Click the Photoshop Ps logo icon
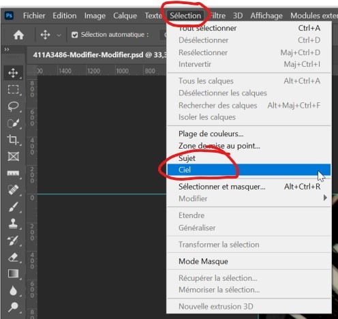 tap(10, 16)
